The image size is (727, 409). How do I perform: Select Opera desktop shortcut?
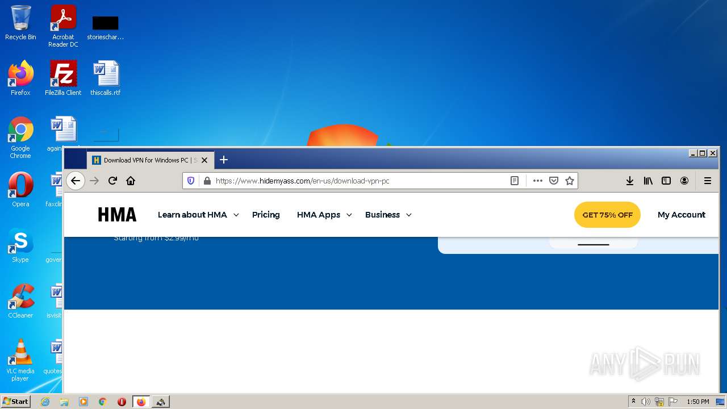(20, 190)
